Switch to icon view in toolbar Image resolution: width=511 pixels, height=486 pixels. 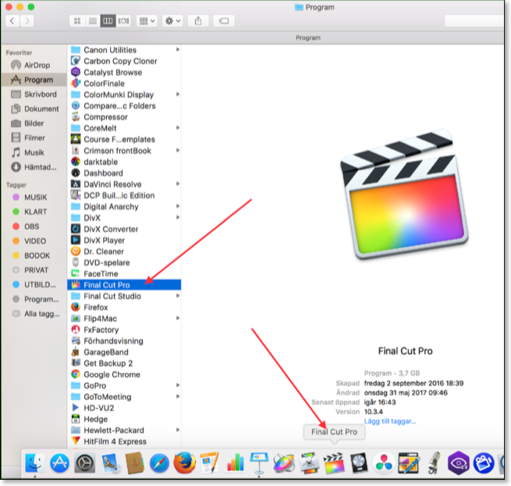tap(77, 21)
